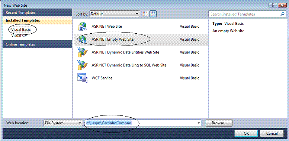Image resolution: width=289 pixels, height=141 pixels.
Task: Select Visual Basic under Installed Templates
Action: 21,29
